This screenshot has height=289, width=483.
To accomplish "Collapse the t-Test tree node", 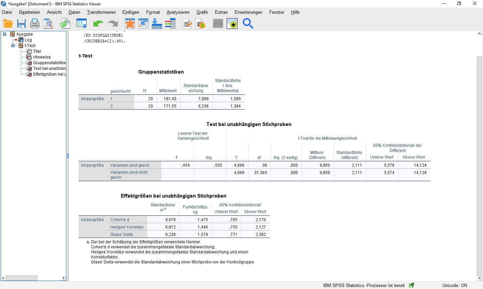I will (x=13, y=45).
